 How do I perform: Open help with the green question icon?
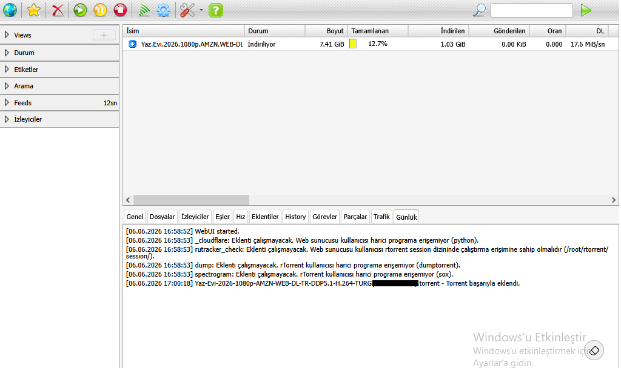coord(216,10)
